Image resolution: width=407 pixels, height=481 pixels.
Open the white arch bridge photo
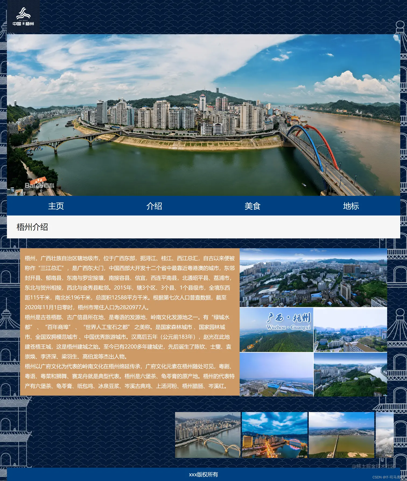pos(208,435)
